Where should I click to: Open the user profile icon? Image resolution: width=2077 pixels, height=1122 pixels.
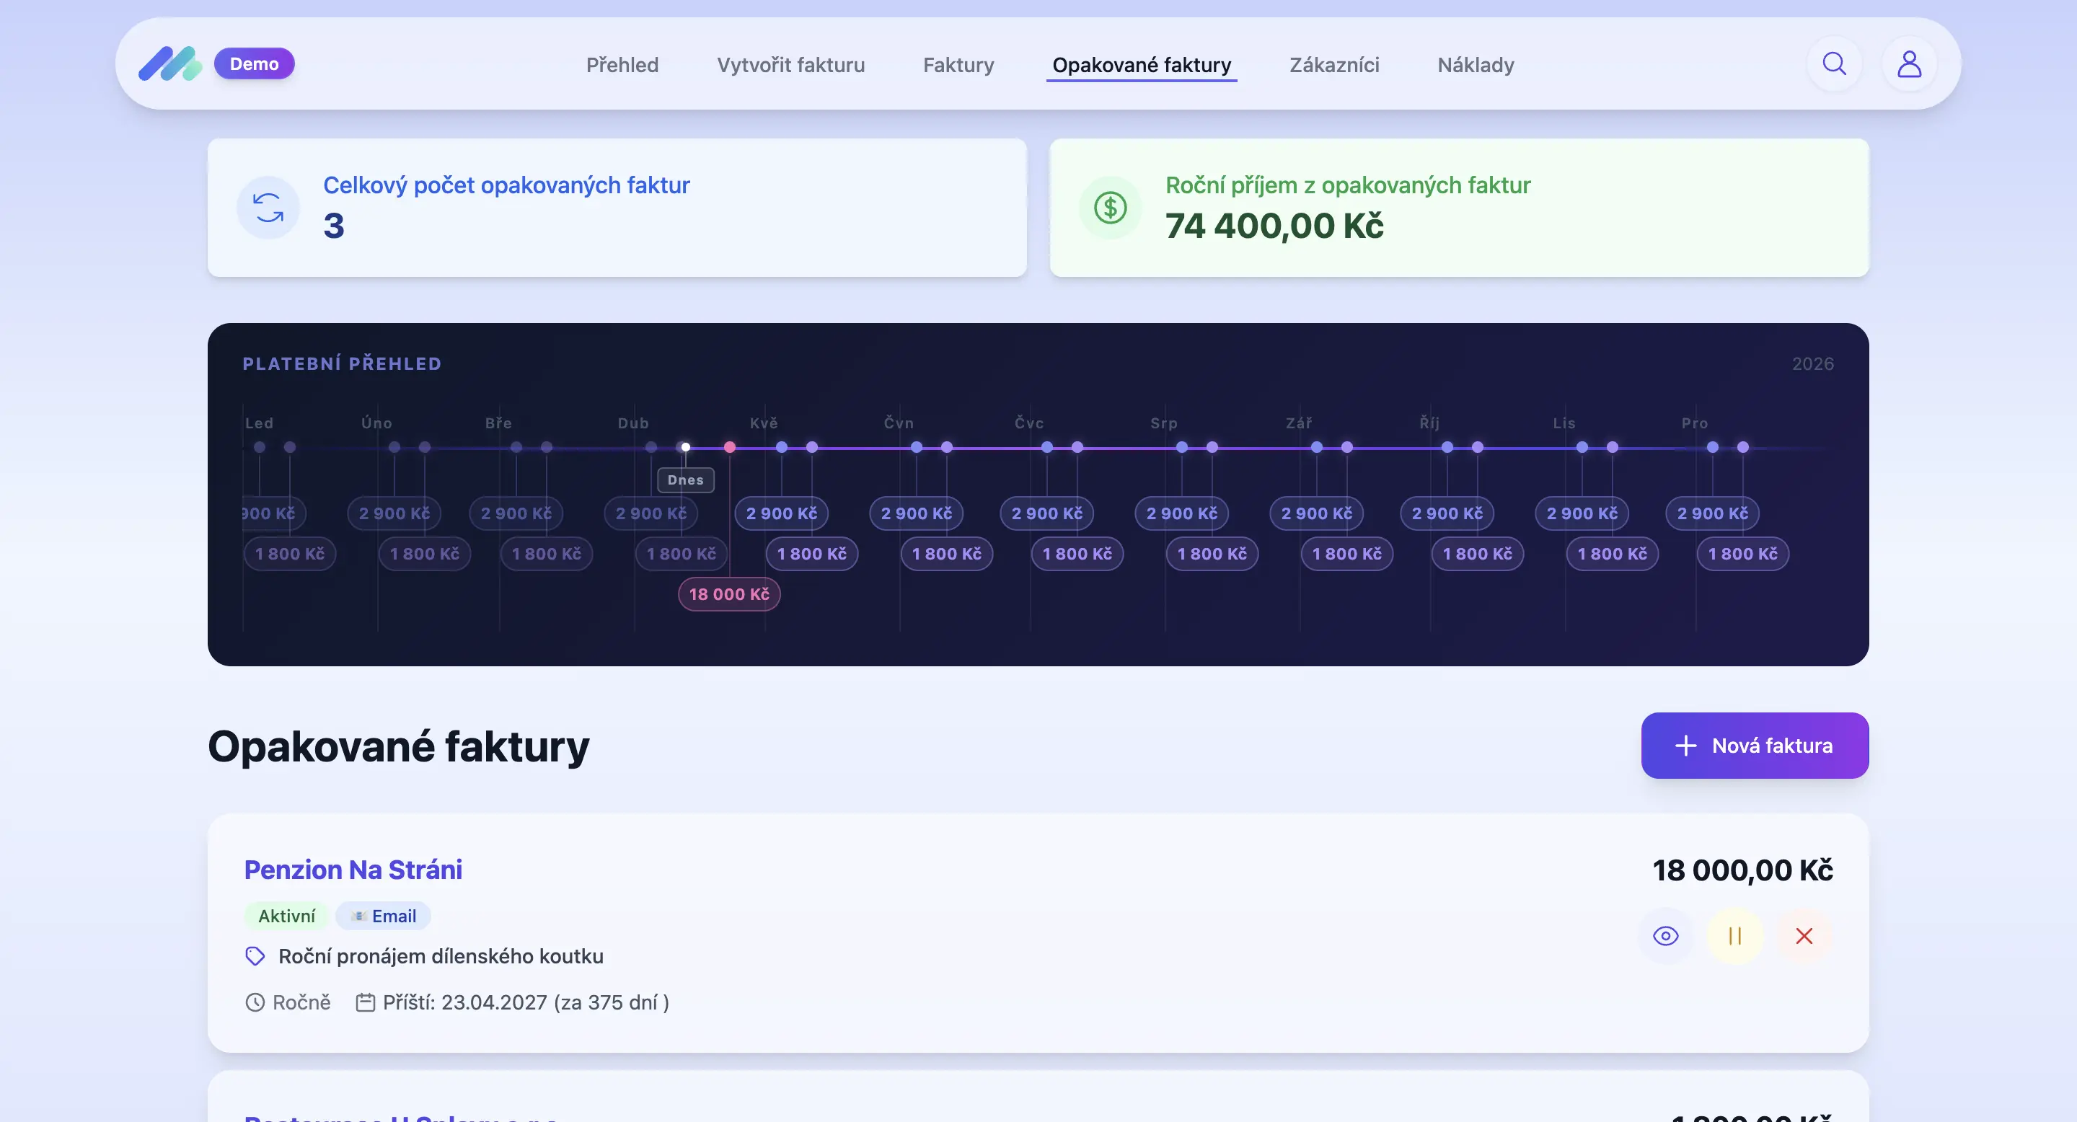pyautogui.click(x=1908, y=63)
